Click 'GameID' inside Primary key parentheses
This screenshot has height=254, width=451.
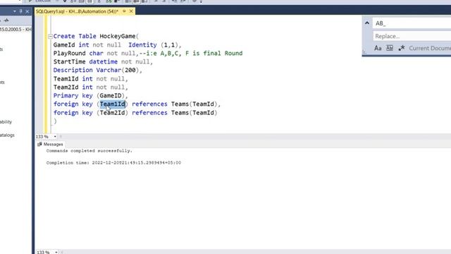111,96
